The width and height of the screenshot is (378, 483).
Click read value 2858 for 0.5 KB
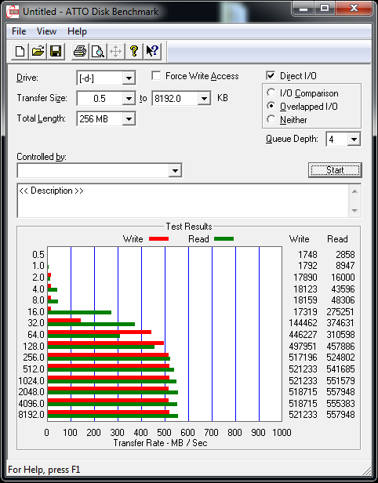(345, 254)
